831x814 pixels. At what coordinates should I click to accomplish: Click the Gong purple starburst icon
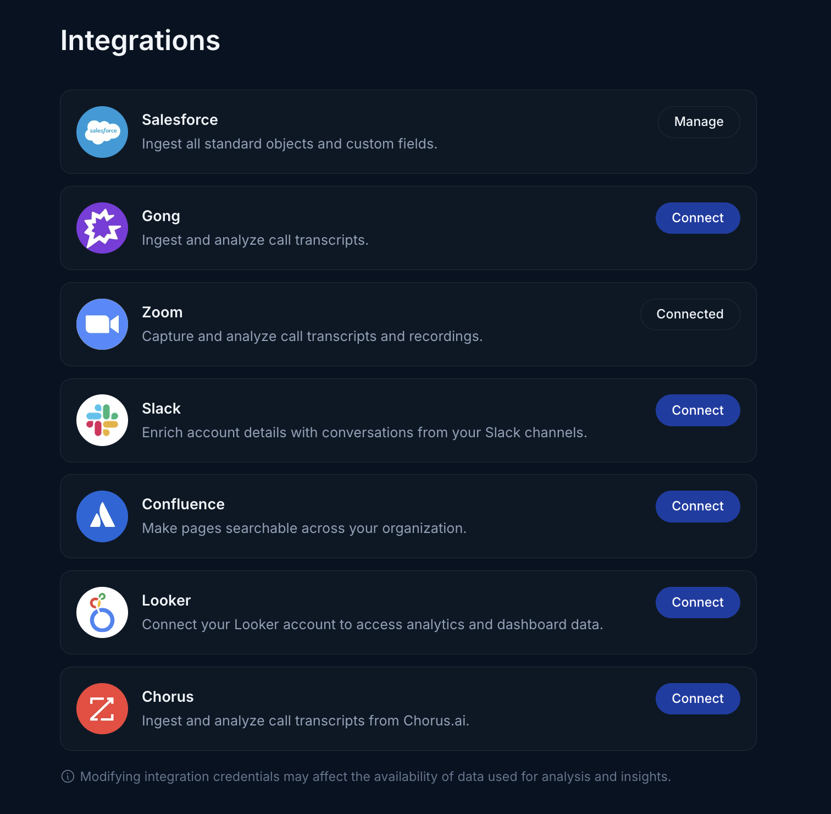point(102,228)
